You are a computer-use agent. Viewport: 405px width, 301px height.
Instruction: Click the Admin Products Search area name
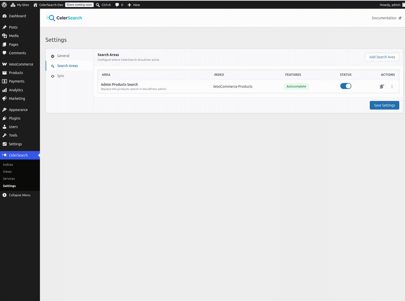119,84
